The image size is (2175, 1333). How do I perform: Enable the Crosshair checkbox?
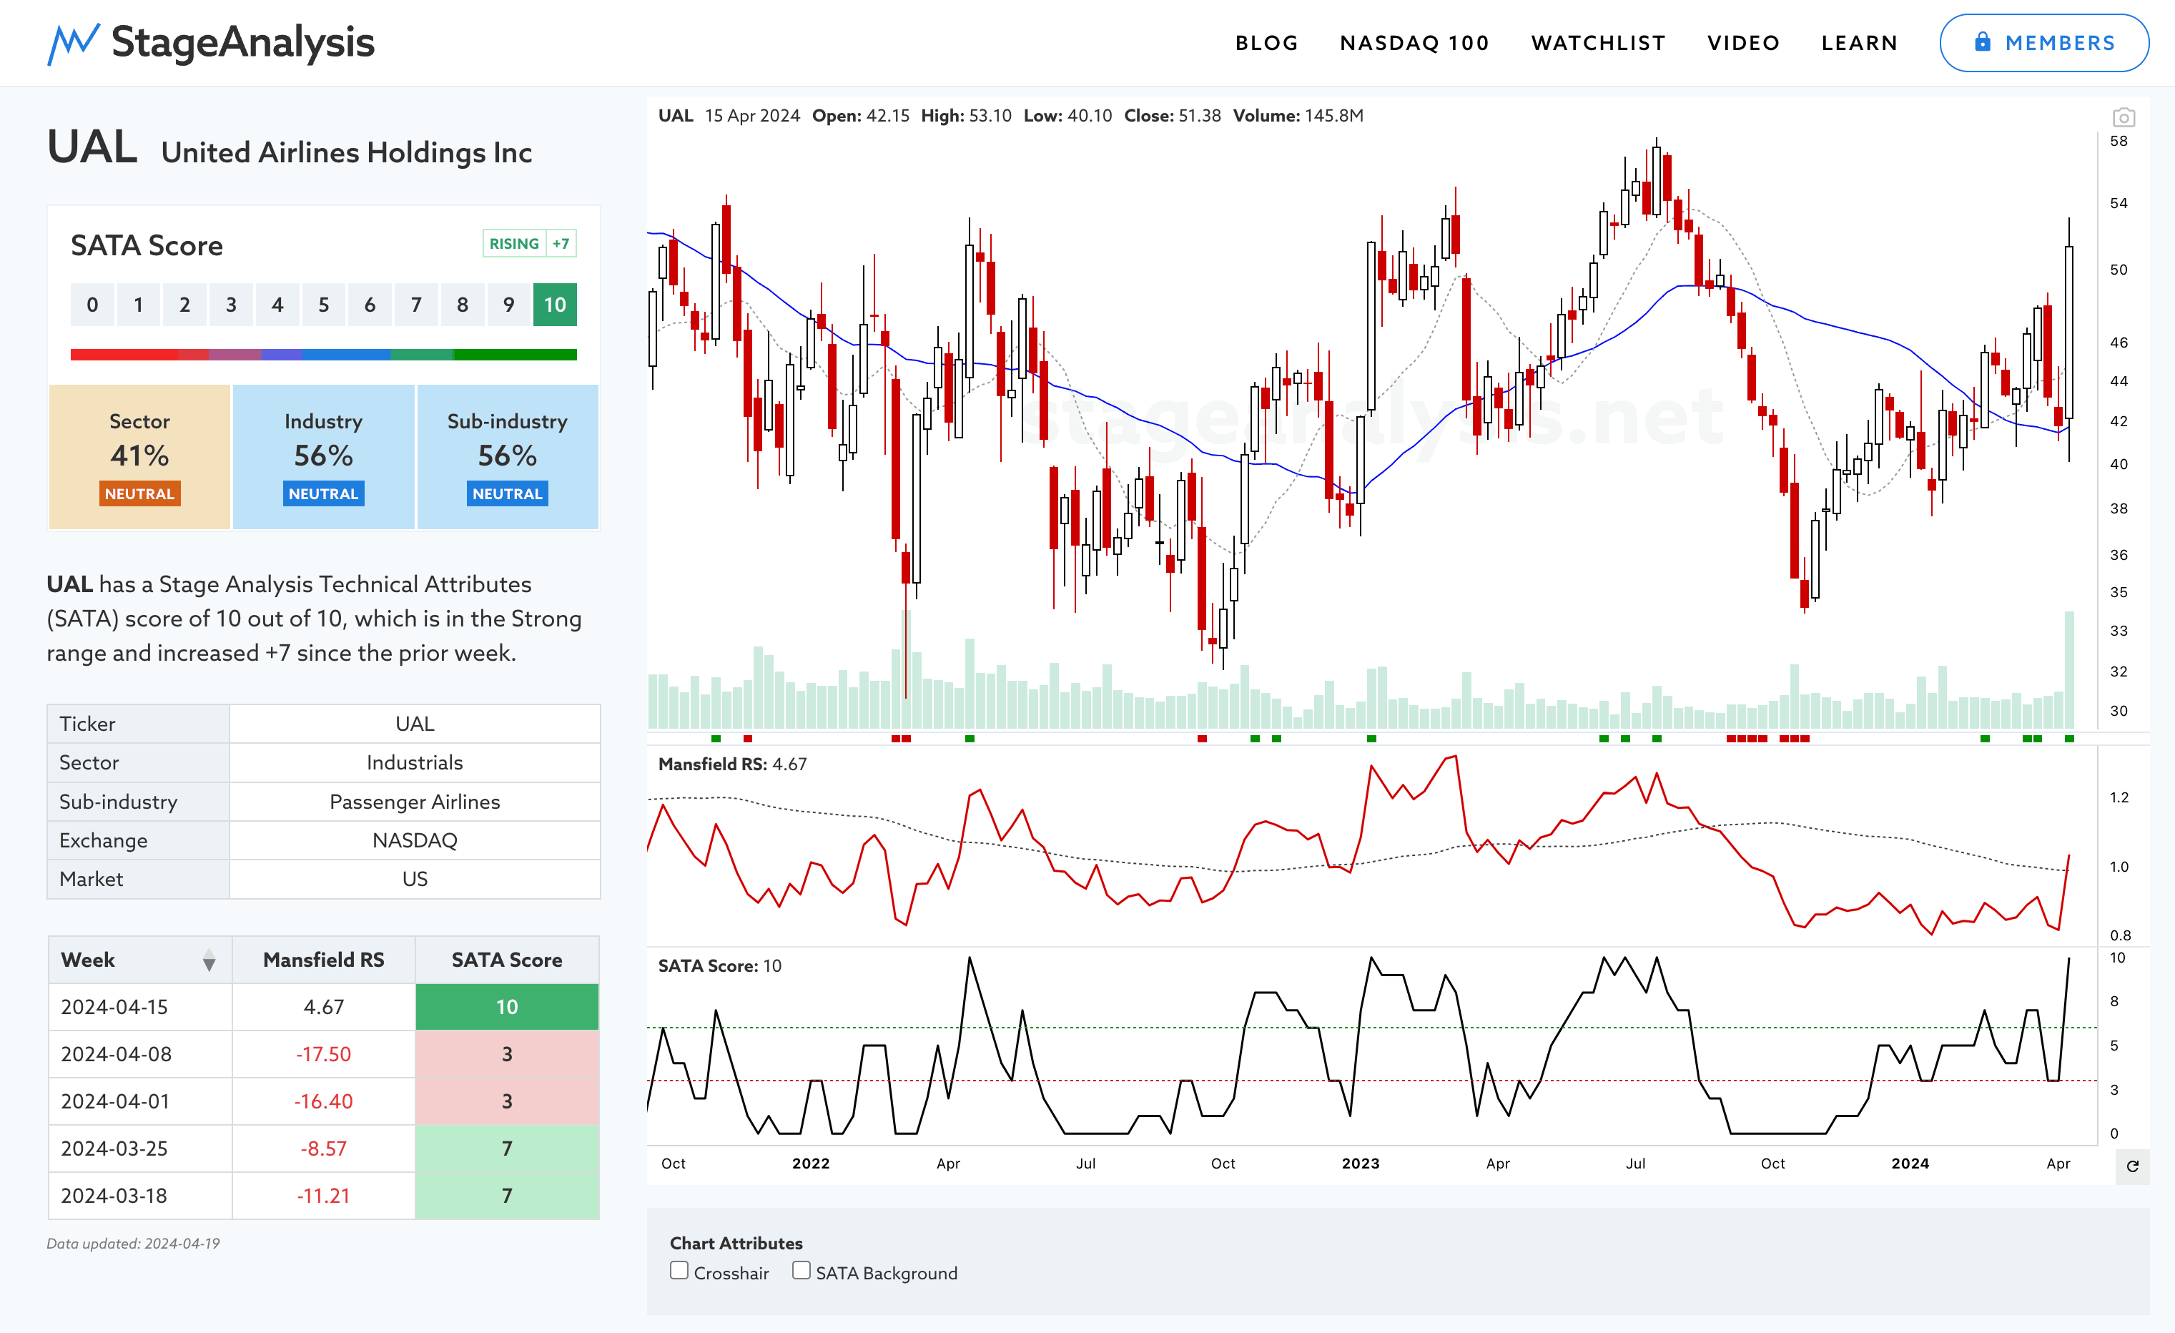[x=679, y=1270]
